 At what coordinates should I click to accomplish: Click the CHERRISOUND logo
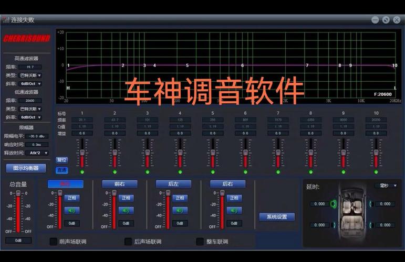(x=27, y=38)
